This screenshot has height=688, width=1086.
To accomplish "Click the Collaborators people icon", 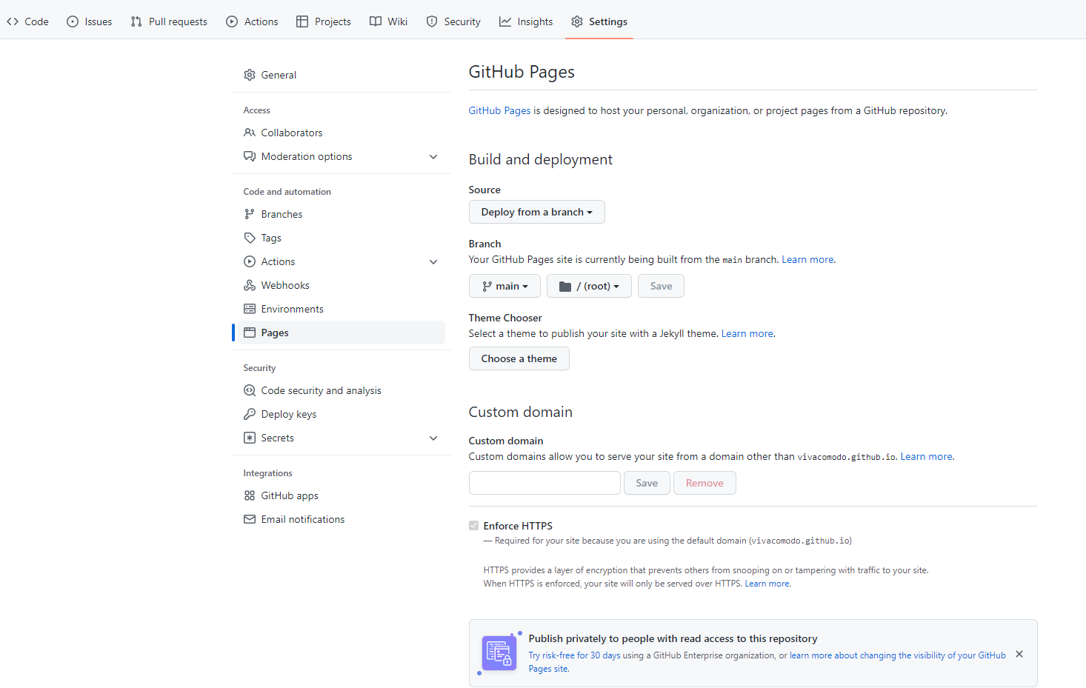I will click(250, 133).
